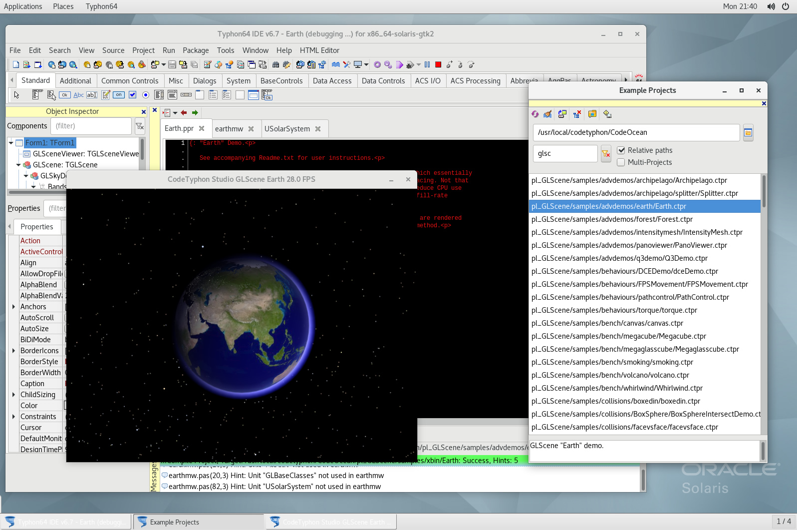This screenshot has width=797, height=530.
Task: Open the Places menu in top panel
Action: [63, 6]
